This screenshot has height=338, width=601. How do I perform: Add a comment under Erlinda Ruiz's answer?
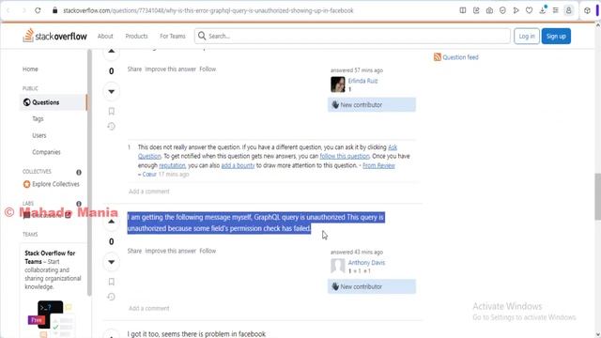149,192
